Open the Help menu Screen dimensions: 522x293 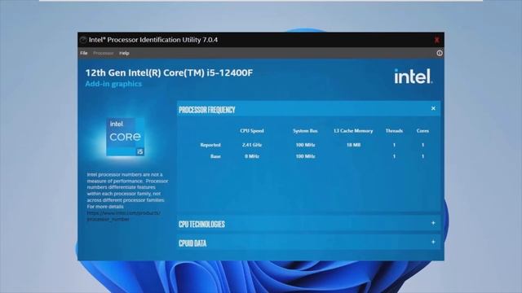click(124, 53)
